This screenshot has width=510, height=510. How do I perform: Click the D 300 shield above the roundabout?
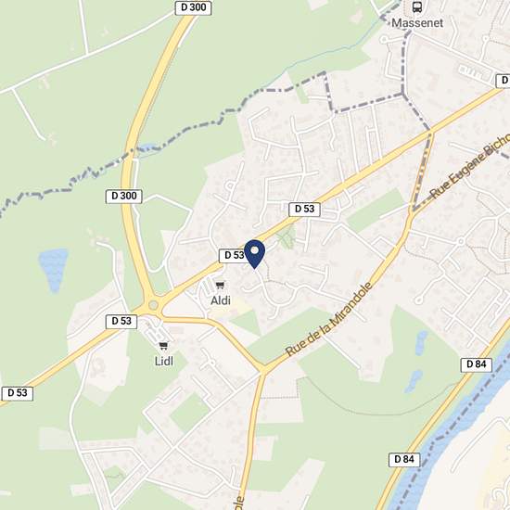(124, 197)
